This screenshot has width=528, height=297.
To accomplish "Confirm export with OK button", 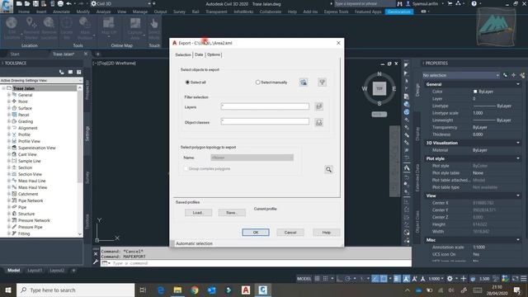I will [x=256, y=233].
